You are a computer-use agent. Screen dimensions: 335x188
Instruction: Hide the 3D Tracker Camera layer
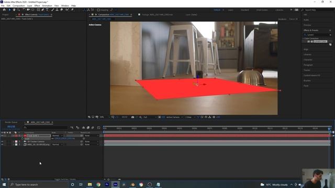pyautogui.click(x=2, y=142)
